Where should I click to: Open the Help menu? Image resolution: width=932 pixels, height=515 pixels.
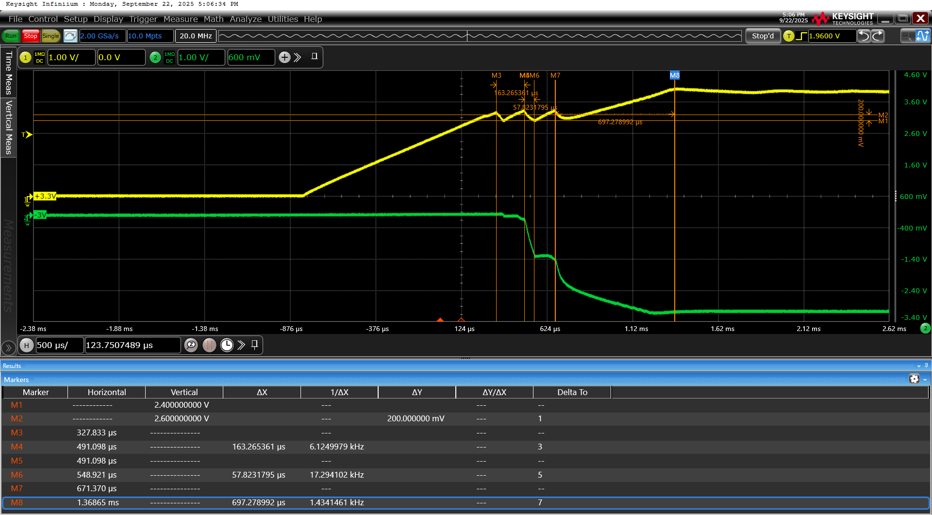click(x=313, y=19)
